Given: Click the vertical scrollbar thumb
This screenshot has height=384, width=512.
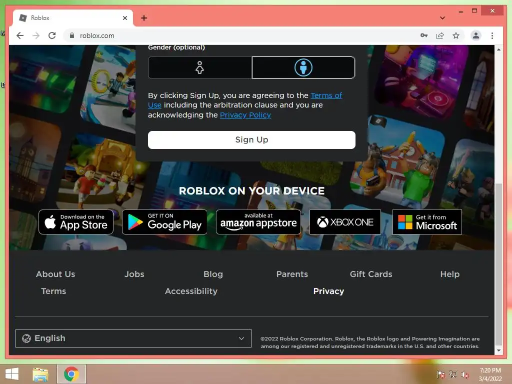Looking at the screenshot, I should (x=498, y=264).
